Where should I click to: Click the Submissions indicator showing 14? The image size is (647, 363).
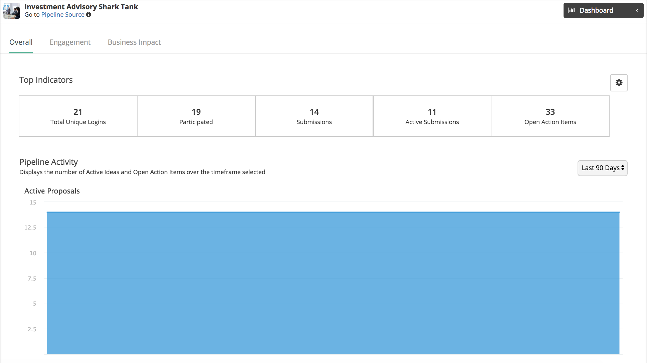coord(314,116)
